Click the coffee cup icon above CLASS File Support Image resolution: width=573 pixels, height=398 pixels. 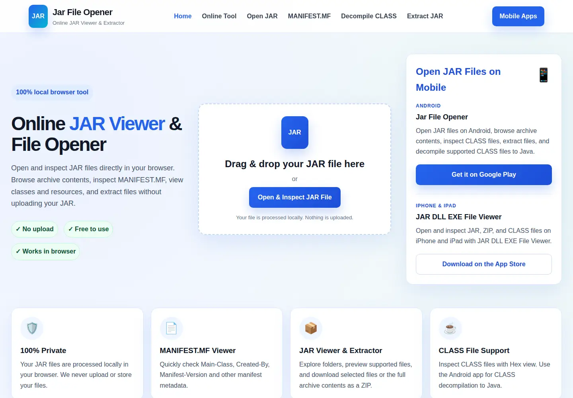450,328
